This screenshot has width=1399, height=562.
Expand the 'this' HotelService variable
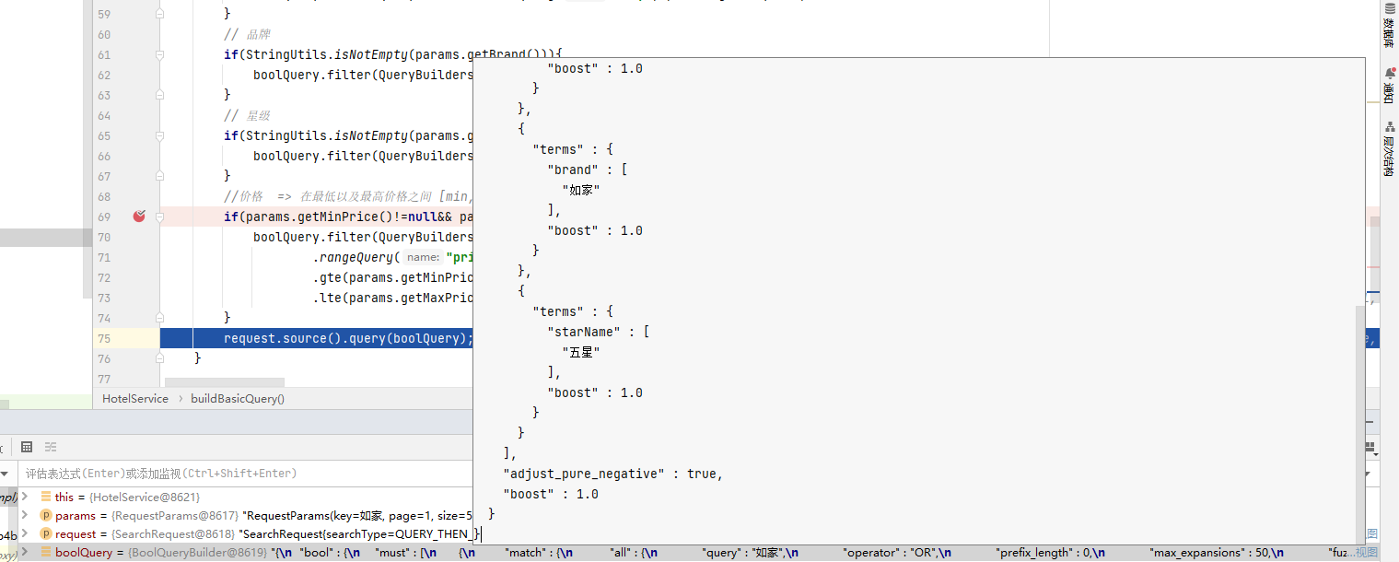pyautogui.click(x=25, y=497)
